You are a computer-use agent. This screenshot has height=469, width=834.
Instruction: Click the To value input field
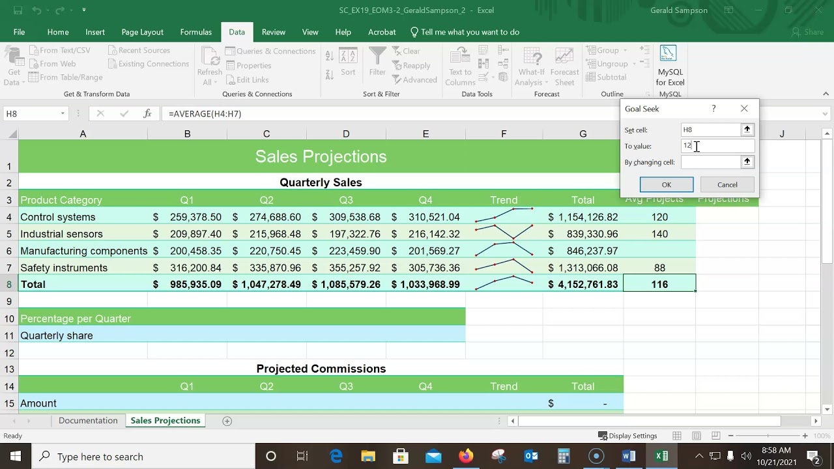(717, 146)
